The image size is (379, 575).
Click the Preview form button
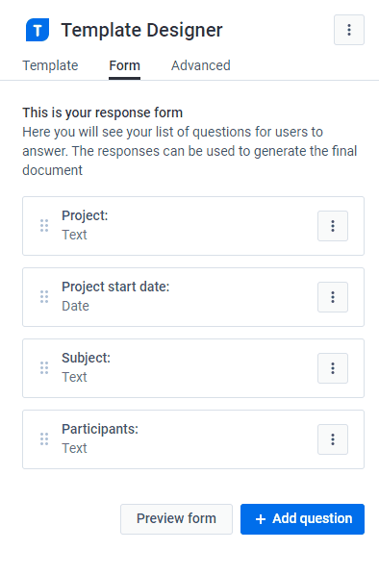[176, 519]
